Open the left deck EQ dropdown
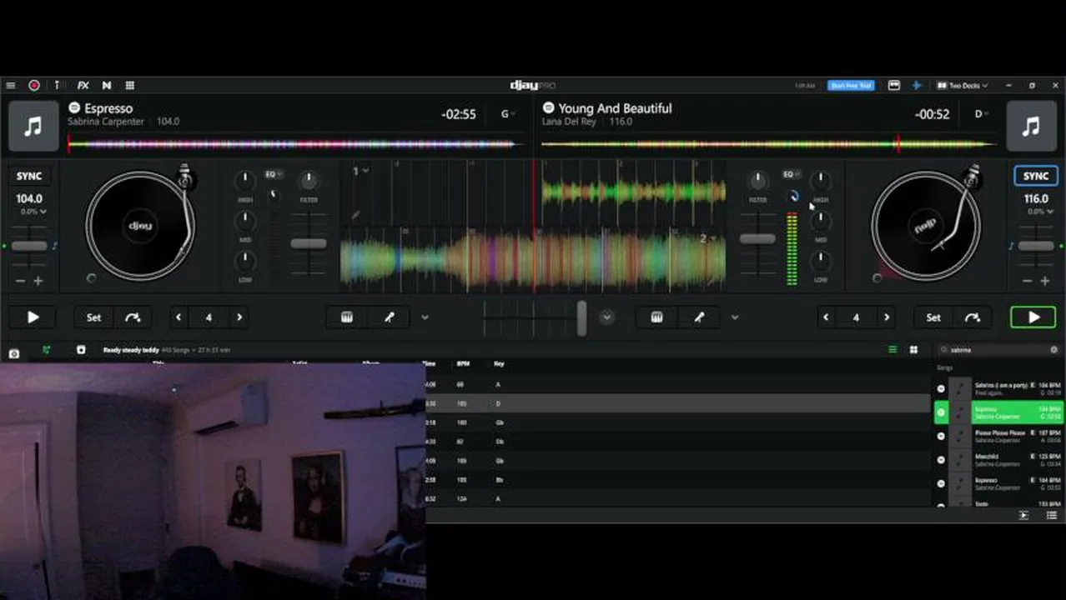The width and height of the screenshot is (1066, 600). [x=274, y=174]
